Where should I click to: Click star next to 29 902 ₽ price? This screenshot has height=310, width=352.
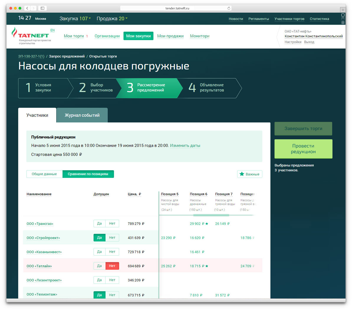(207, 224)
